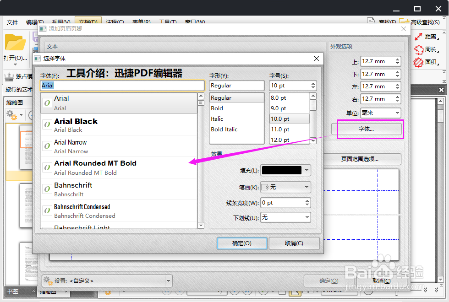Select the Bahnschrift Condensed font

coord(119,210)
